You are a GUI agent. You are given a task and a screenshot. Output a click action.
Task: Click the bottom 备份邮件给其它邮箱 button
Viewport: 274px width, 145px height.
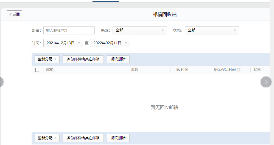83,138
